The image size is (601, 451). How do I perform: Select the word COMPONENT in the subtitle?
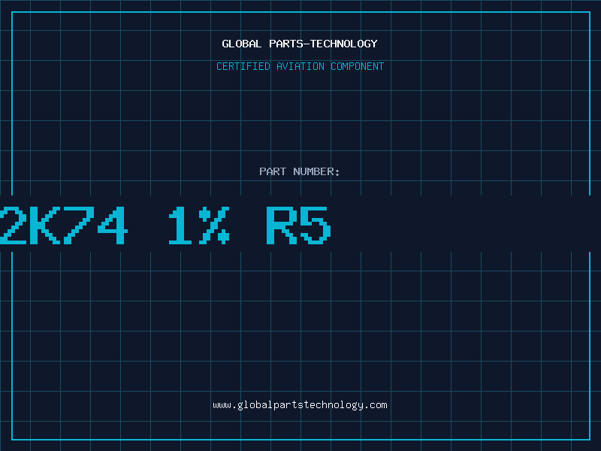click(x=358, y=66)
